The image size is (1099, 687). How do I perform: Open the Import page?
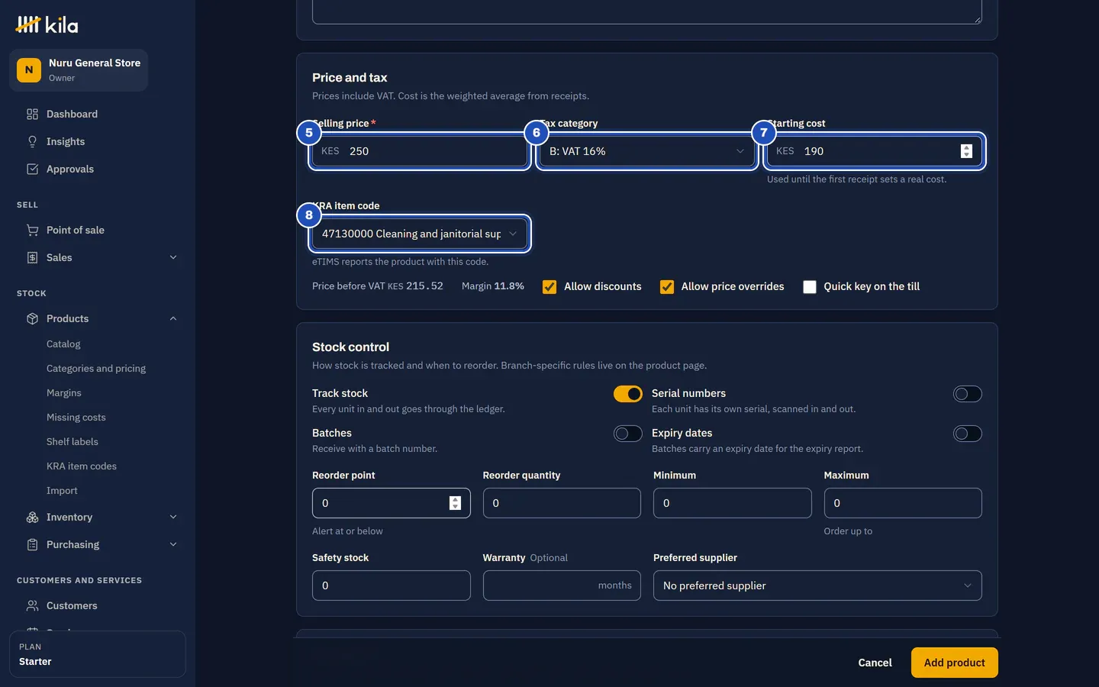62,491
